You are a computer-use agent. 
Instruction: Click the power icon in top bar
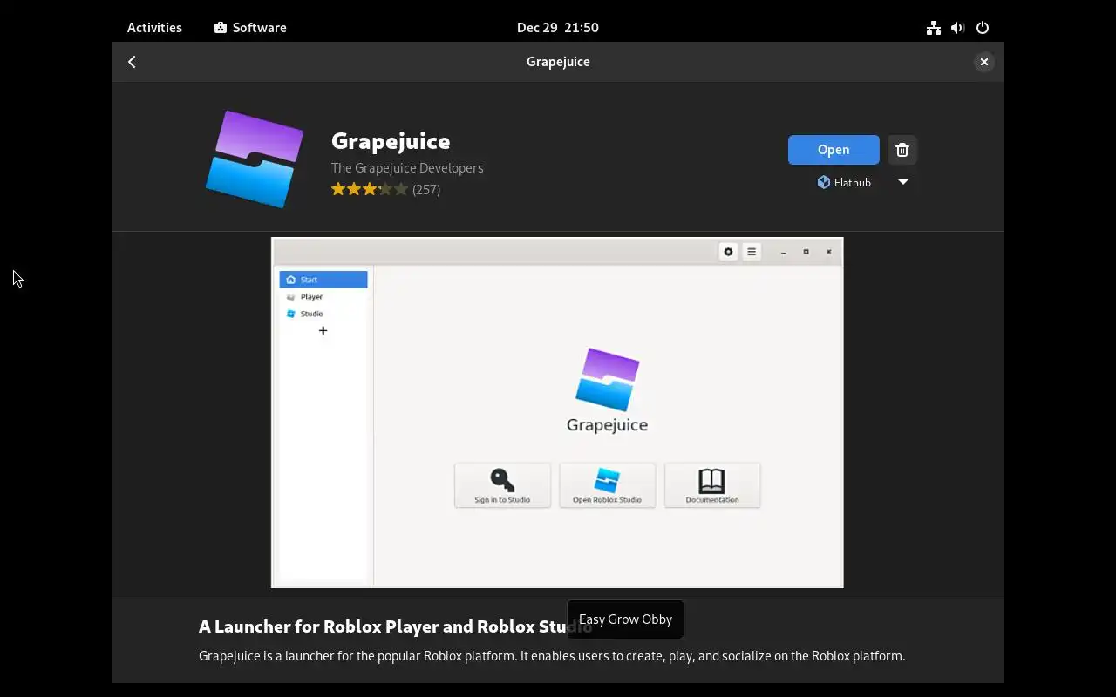(x=983, y=28)
